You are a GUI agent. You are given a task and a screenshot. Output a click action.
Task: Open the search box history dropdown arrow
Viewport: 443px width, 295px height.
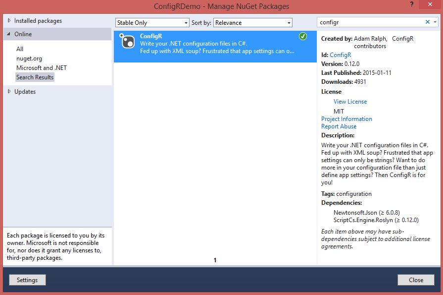coord(435,22)
